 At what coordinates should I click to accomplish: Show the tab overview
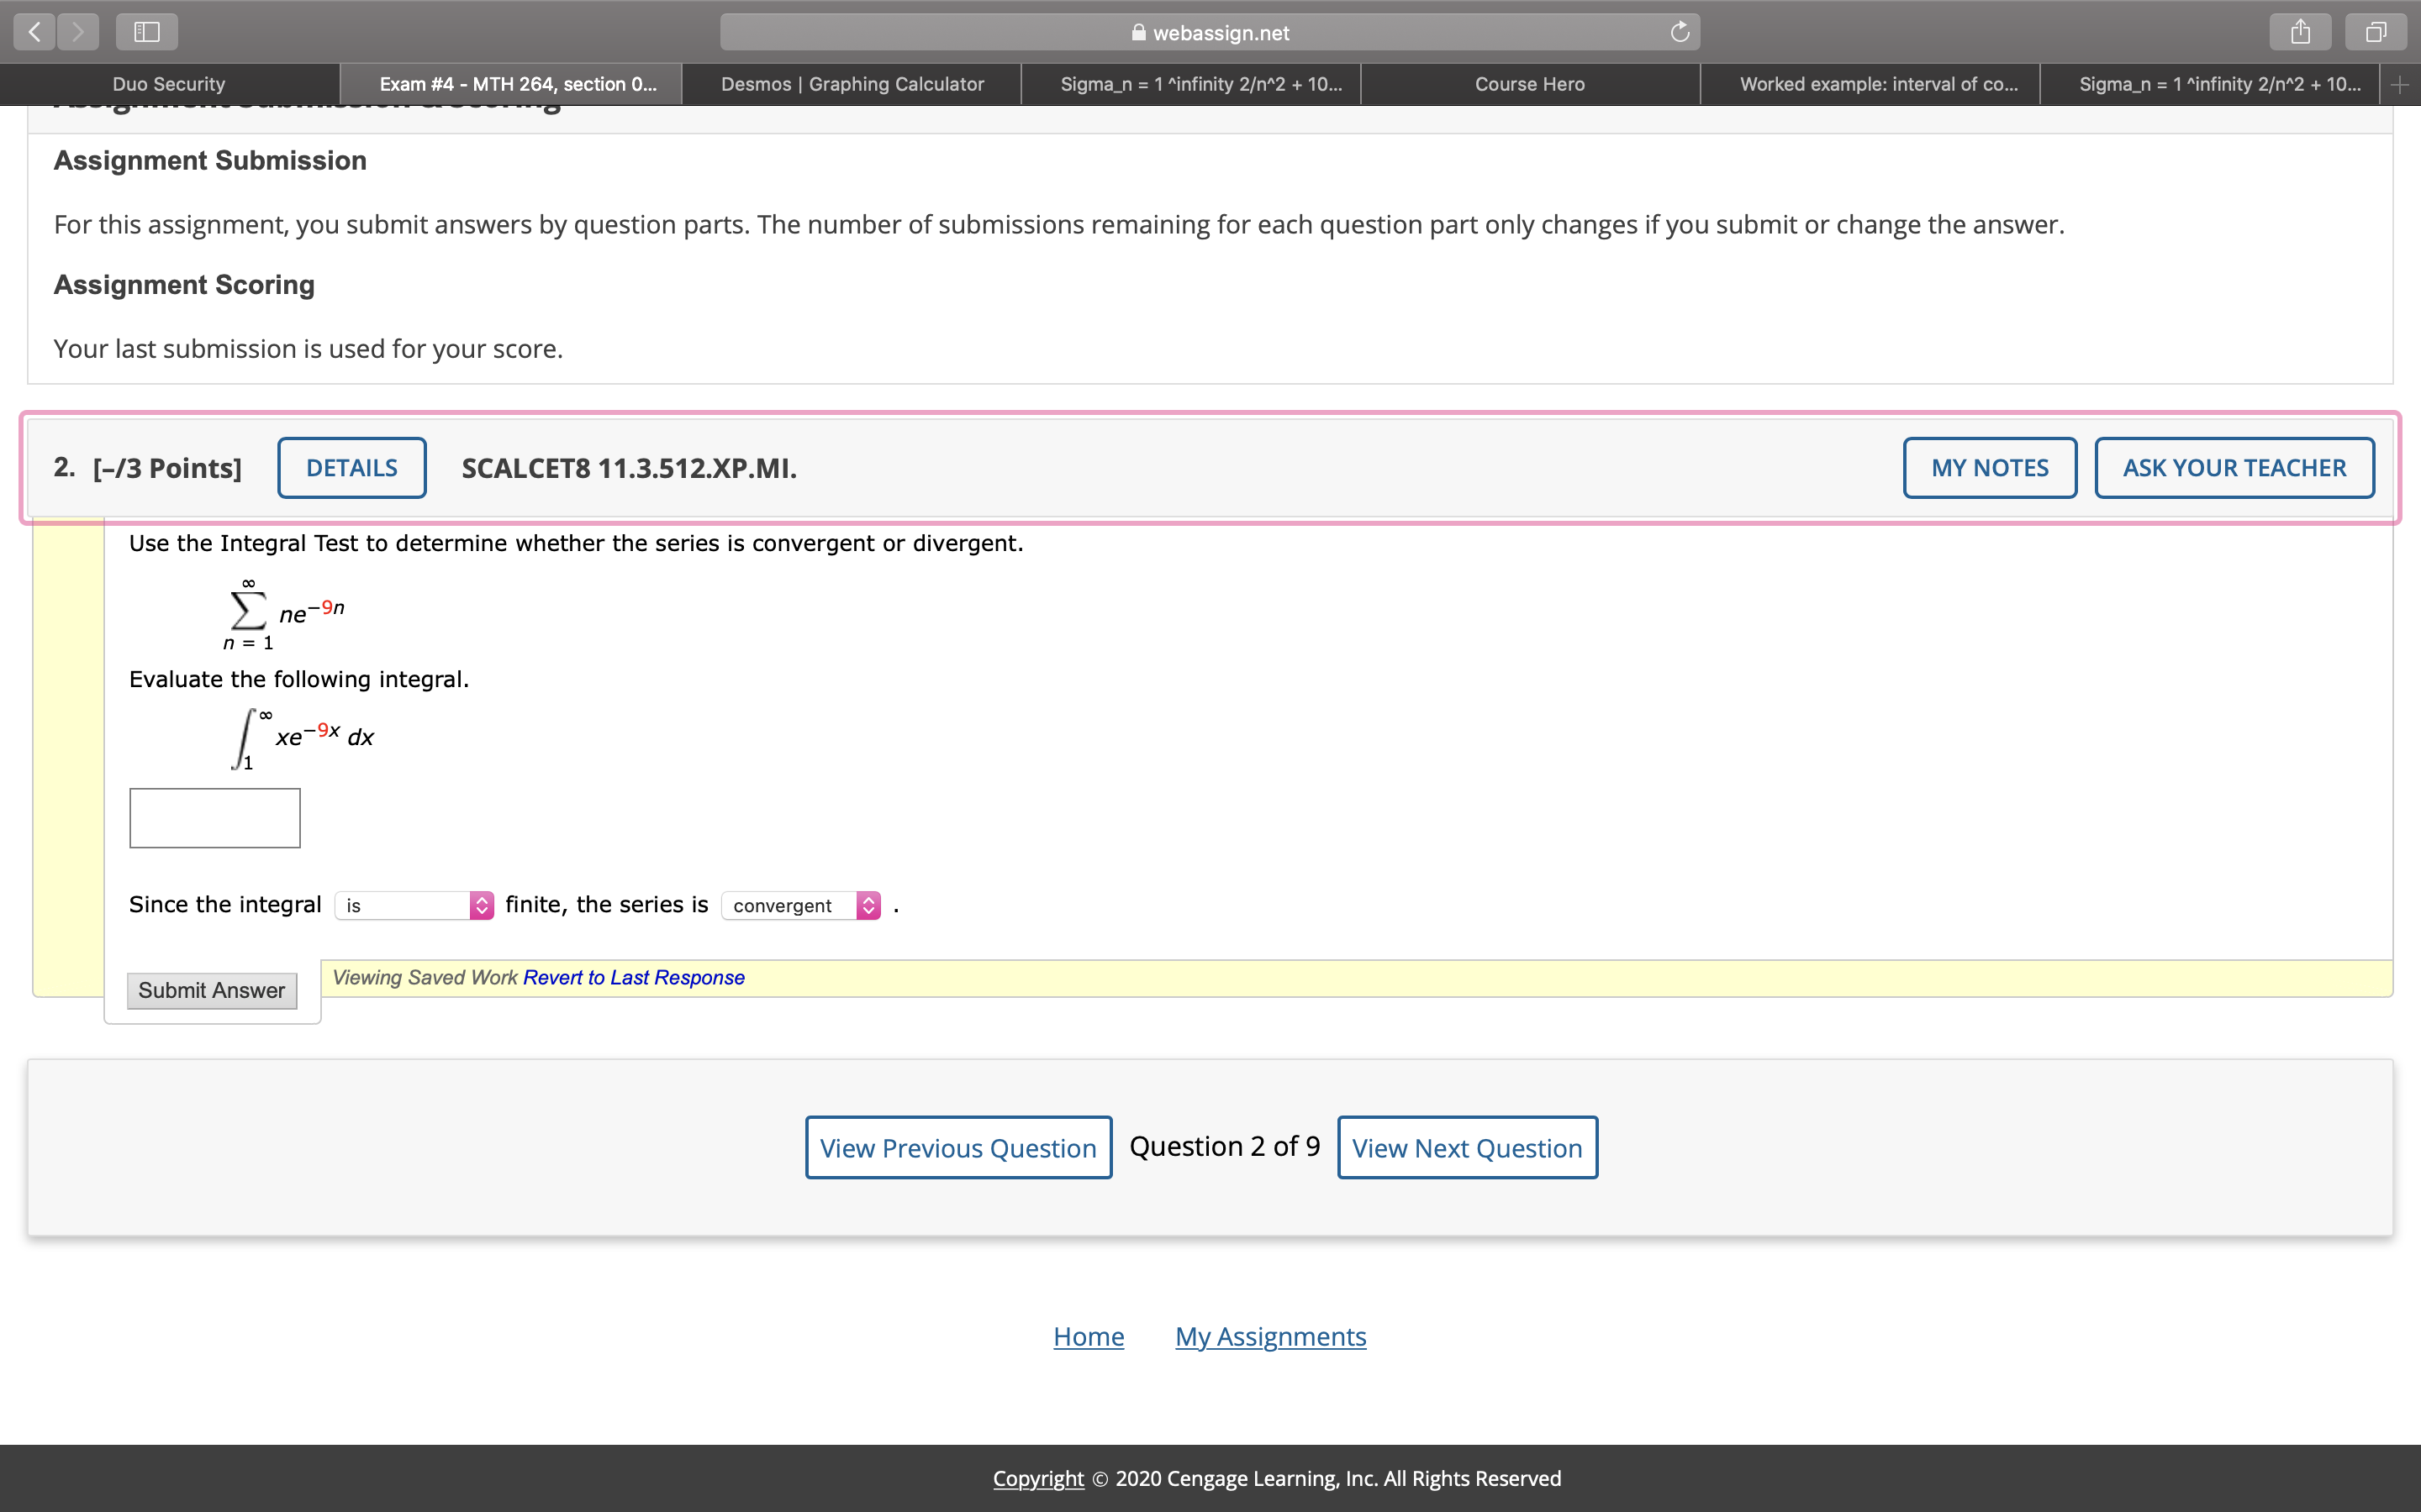pos(2375,31)
